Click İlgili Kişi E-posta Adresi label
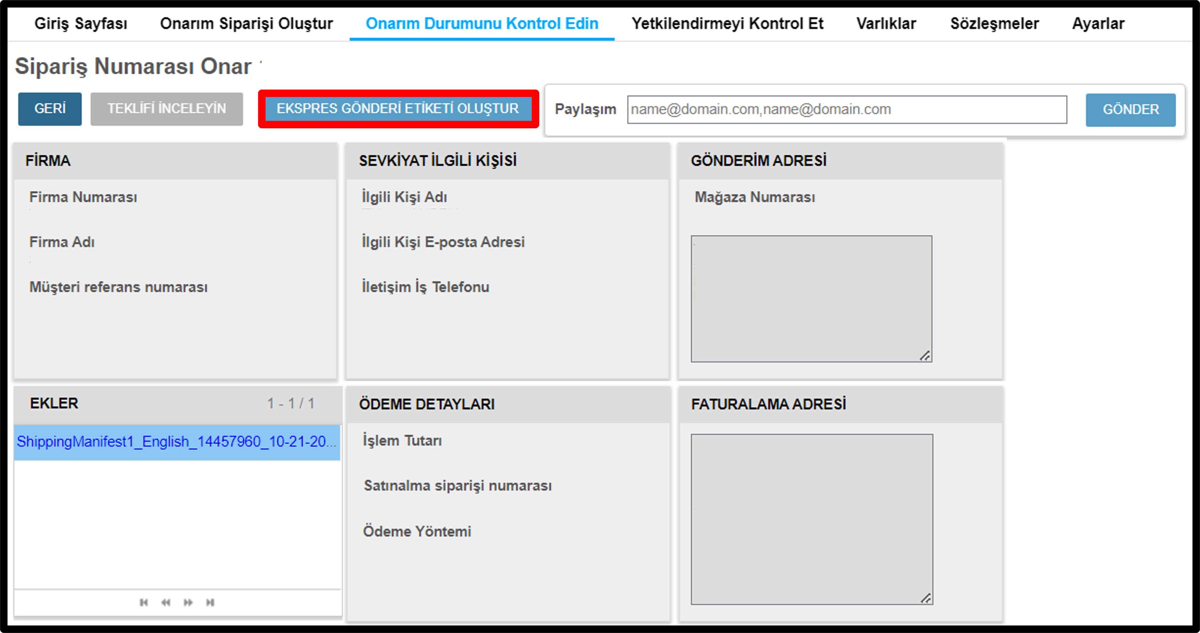This screenshot has height=633, width=1200. tap(444, 242)
